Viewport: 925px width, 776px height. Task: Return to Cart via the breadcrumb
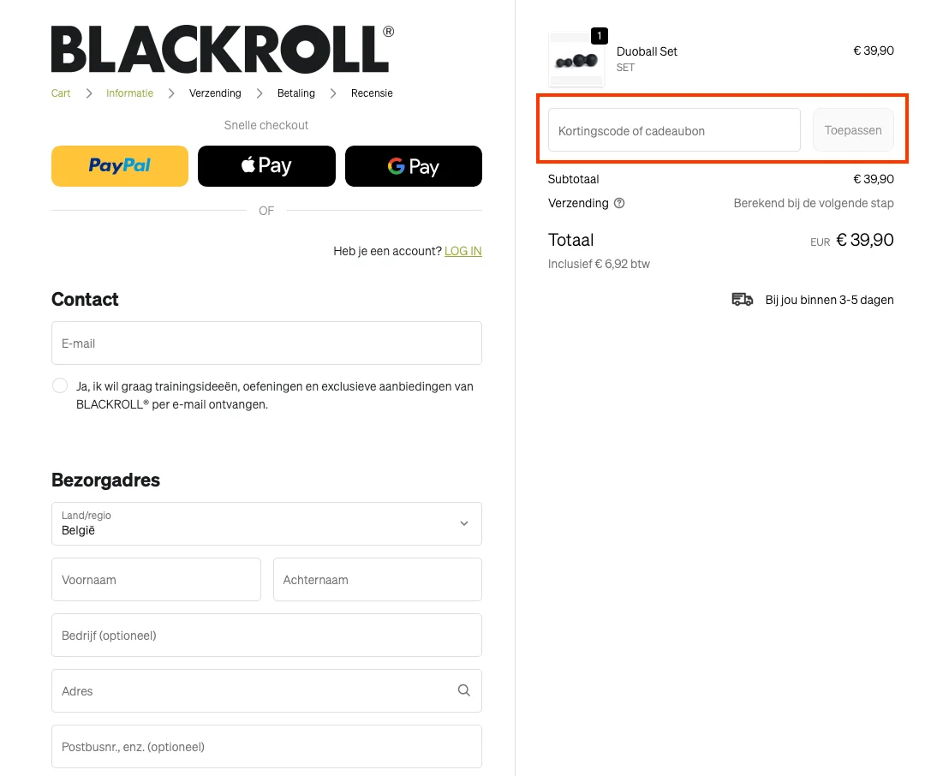60,93
